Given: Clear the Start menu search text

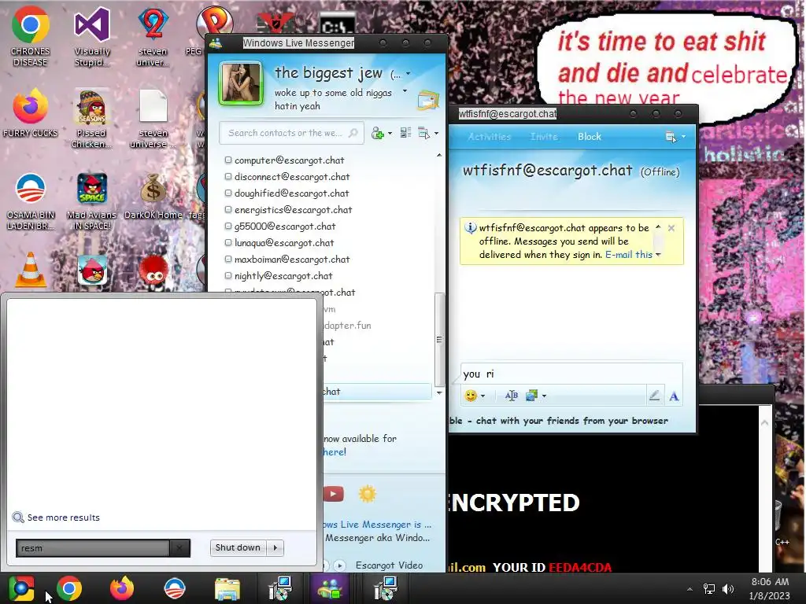Looking at the screenshot, I should tap(179, 548).
